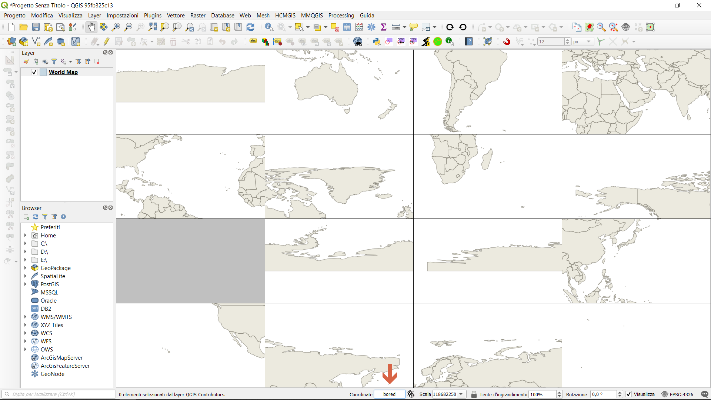The image size is (711, 400).
Task: Open the attribute table icon
Action: coord(347,27)
